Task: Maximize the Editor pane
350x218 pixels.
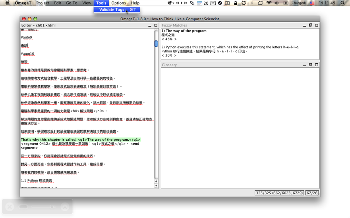Action: [x=156, y=25]
